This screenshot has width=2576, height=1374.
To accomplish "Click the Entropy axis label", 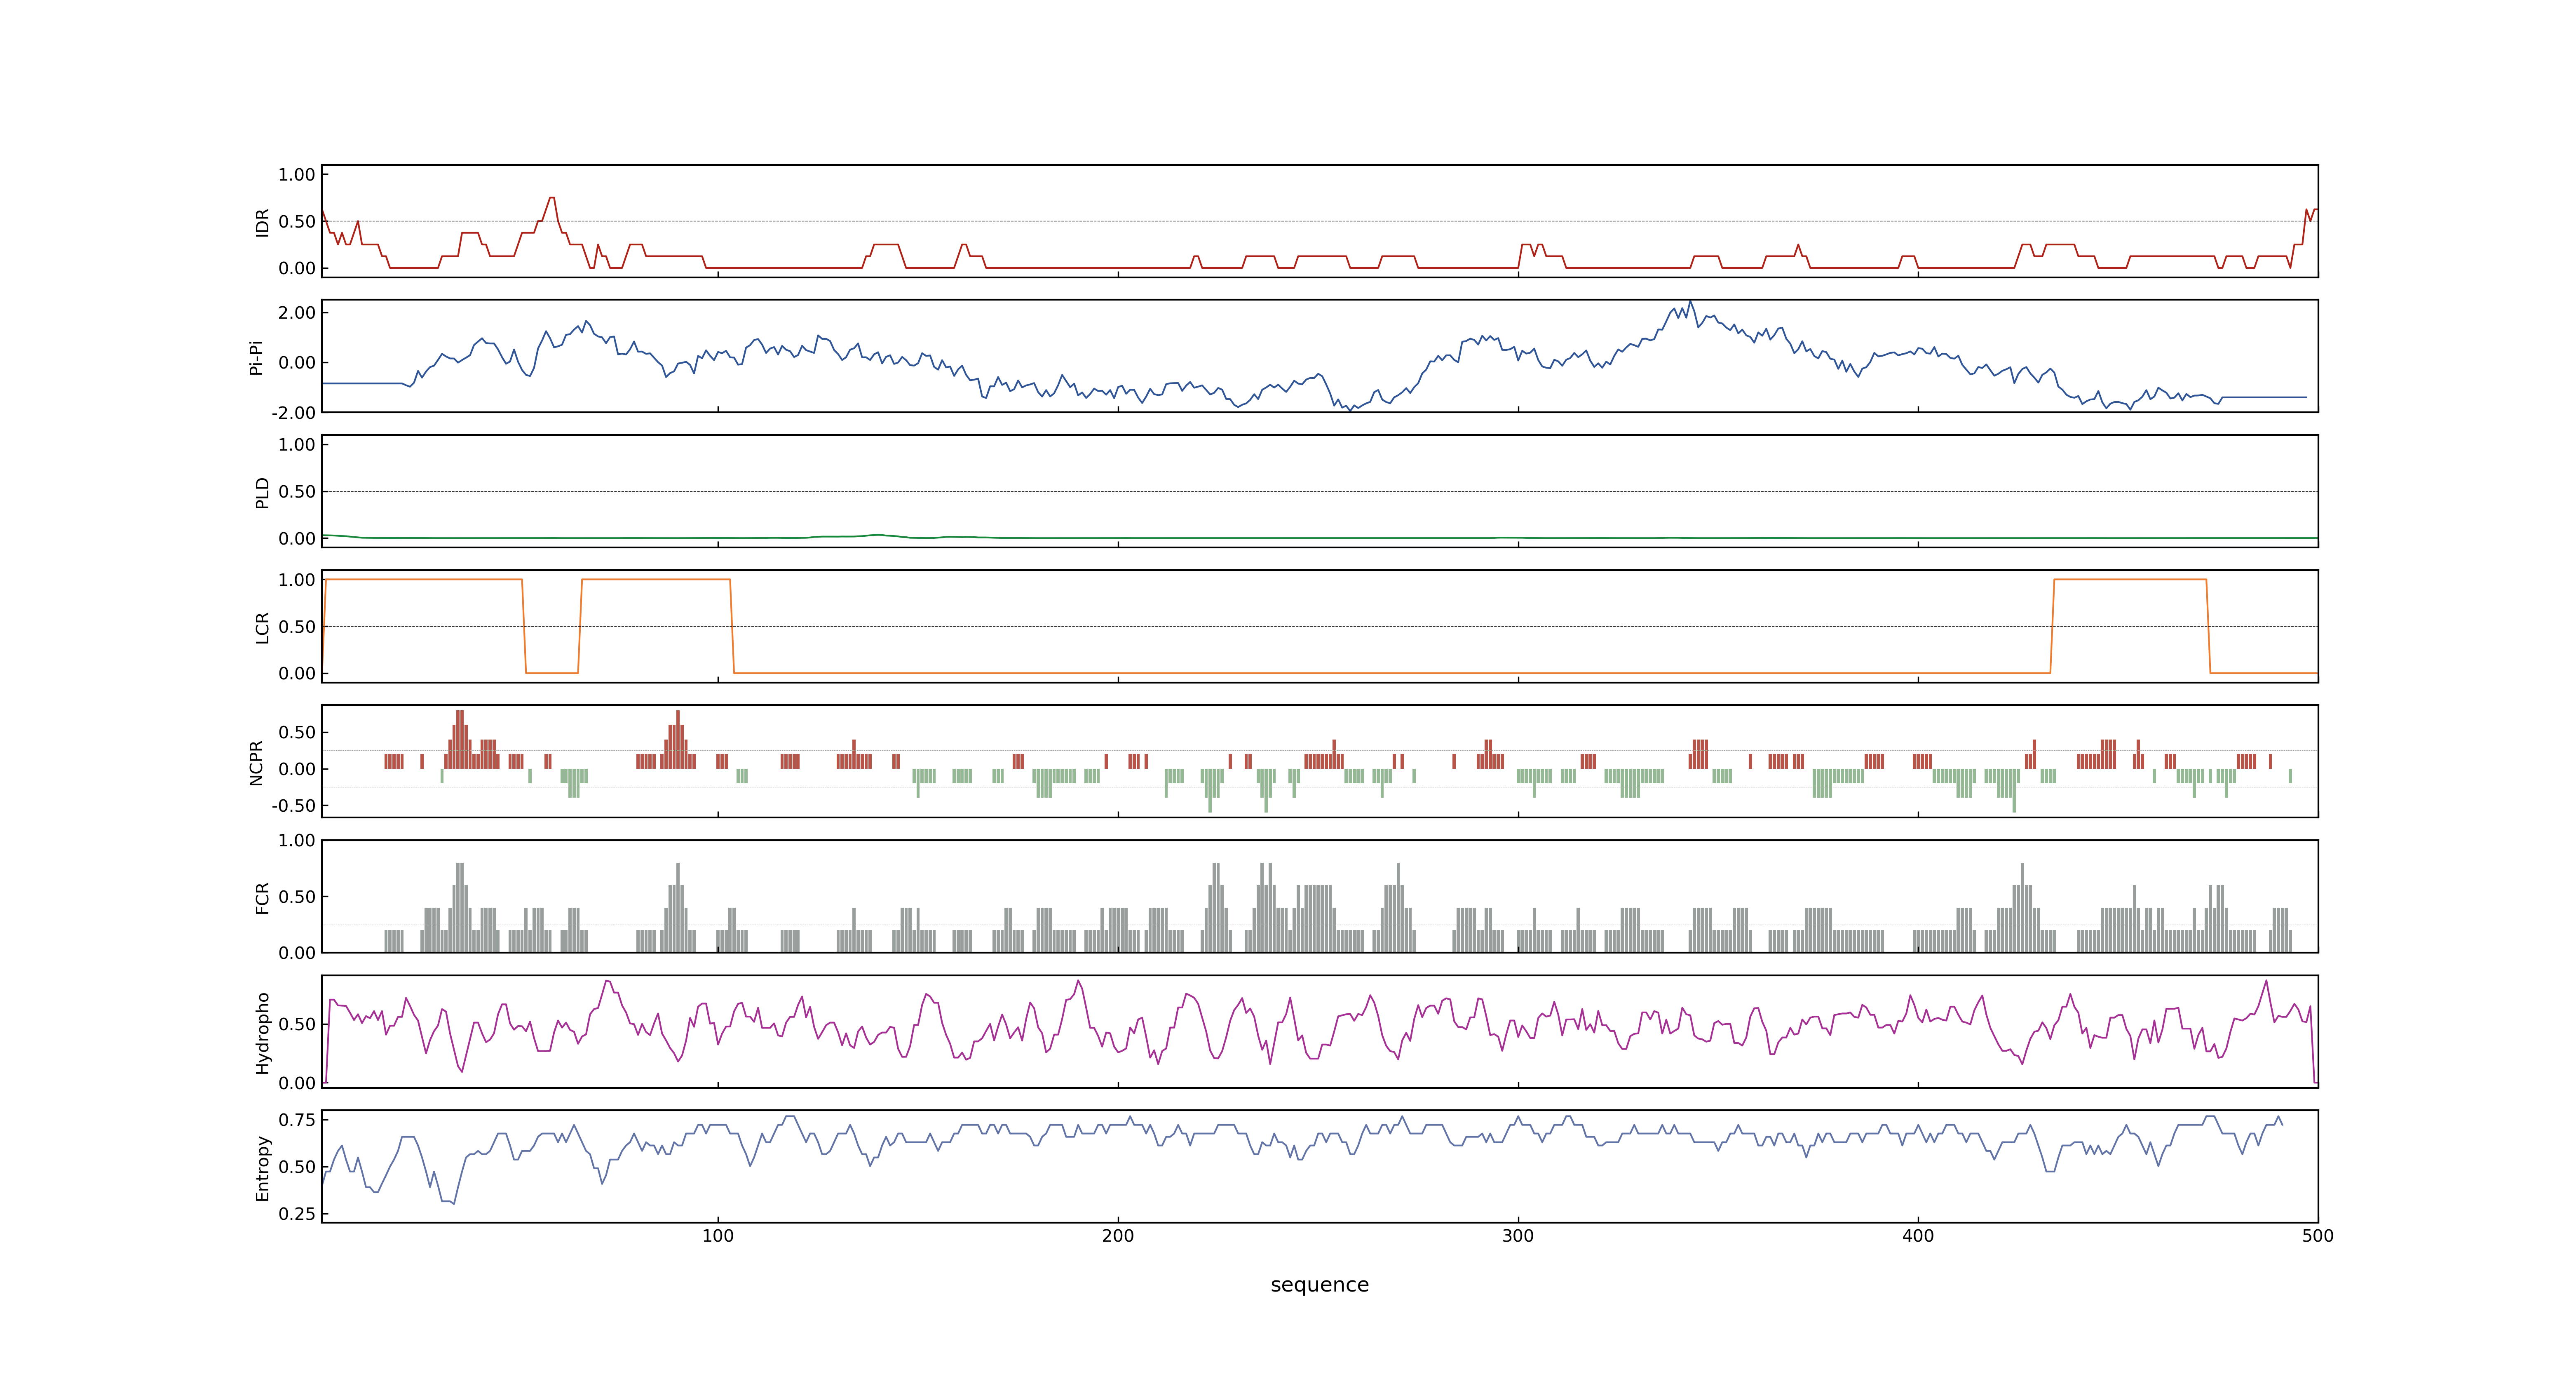I will [x=262, y=1168].
